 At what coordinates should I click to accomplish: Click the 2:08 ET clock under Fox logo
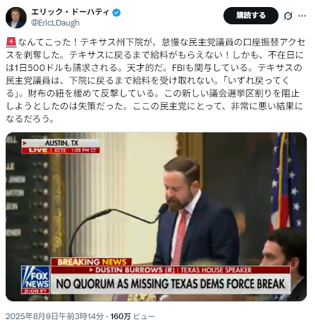[35, 291]
